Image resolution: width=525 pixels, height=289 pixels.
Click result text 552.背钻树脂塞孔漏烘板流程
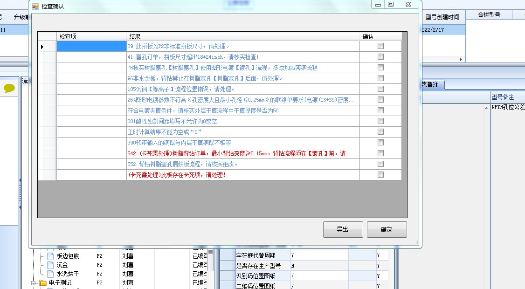182,165
